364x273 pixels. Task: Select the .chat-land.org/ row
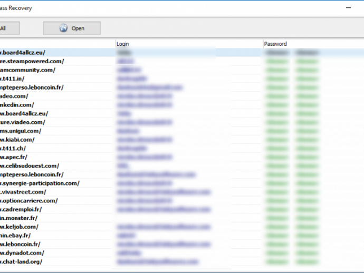(x=182, y=261)
